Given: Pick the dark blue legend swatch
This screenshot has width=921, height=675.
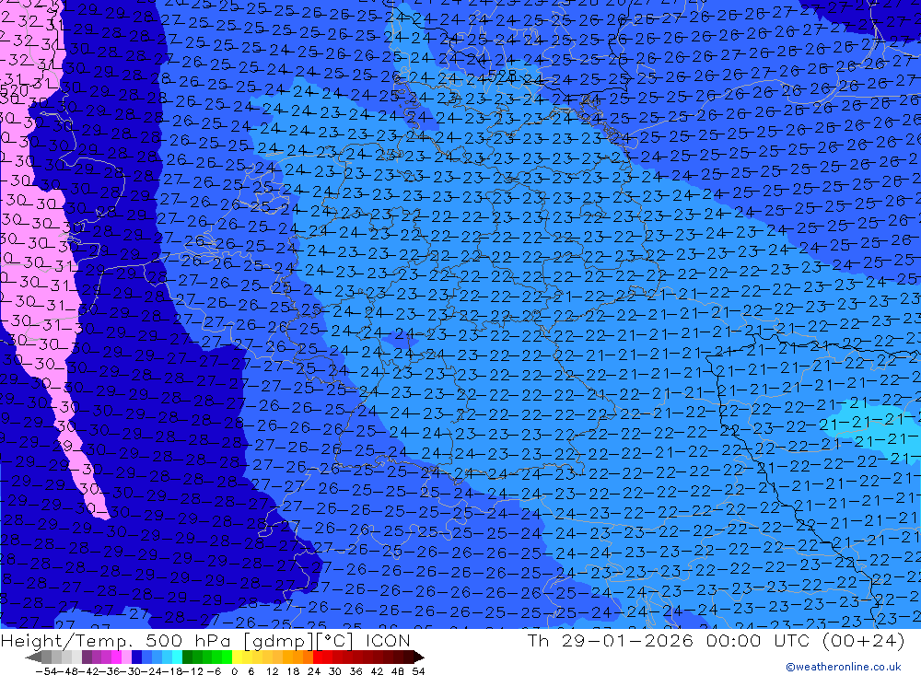Looking at the screenshot, I should tap(136, 657).
